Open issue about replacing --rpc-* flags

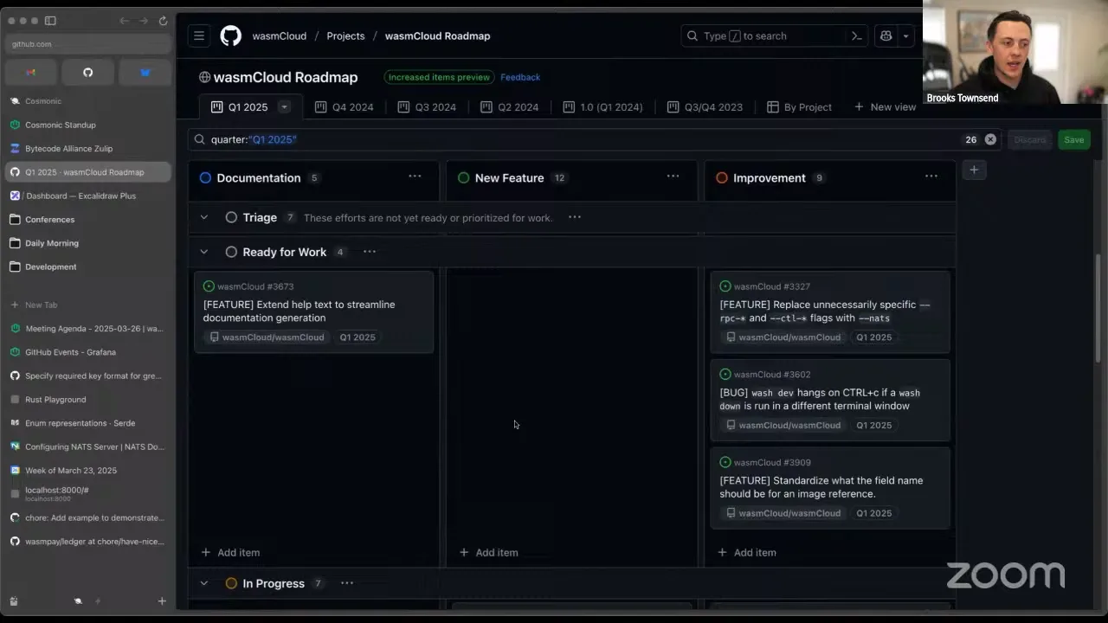(825, 311)
